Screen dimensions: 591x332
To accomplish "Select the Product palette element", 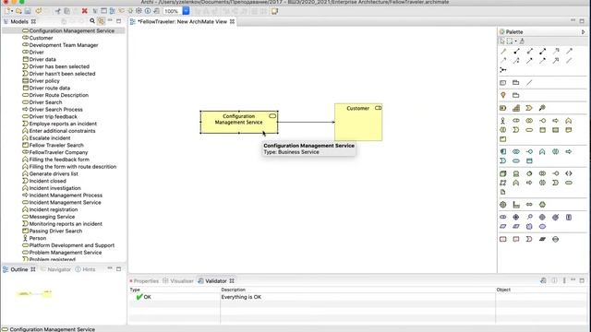I will [503, 139].
